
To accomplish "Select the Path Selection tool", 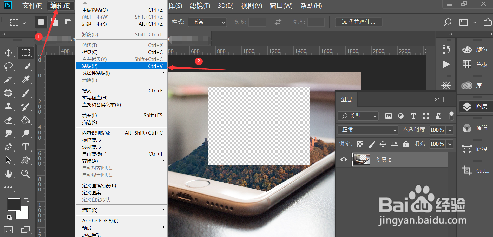I will (x=8, y=160).
